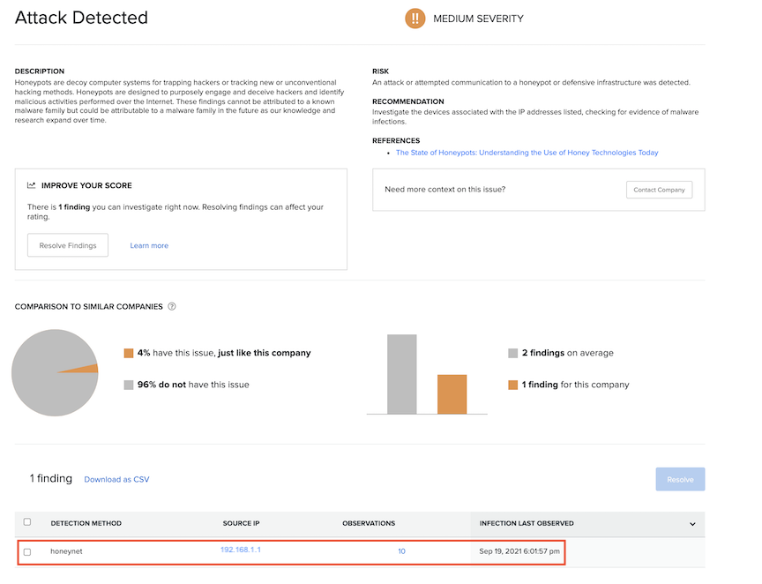View the 10 observations for this finding
The image size is (762, 584).
tap(401, 550)
